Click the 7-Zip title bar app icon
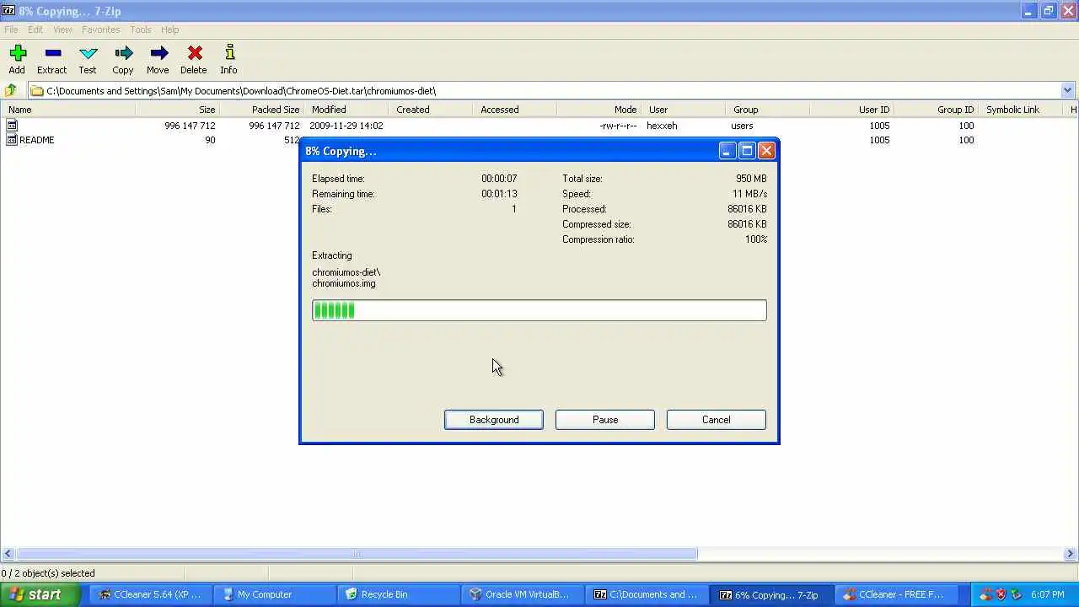Viewport: 1079px width, 607px height. coord(8,10)
